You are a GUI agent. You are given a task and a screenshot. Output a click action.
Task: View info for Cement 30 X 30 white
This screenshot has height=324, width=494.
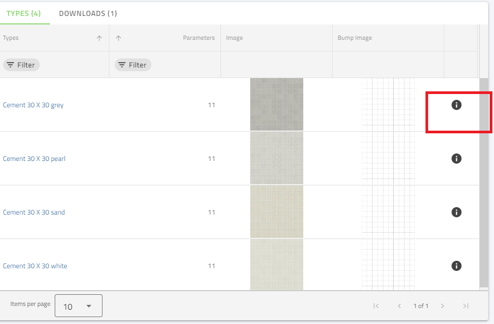point(456,266)
